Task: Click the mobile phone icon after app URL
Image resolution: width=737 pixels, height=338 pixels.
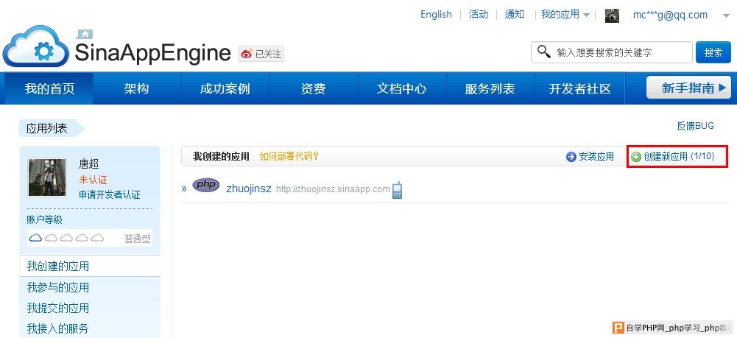Action: (x=397, y=190)
